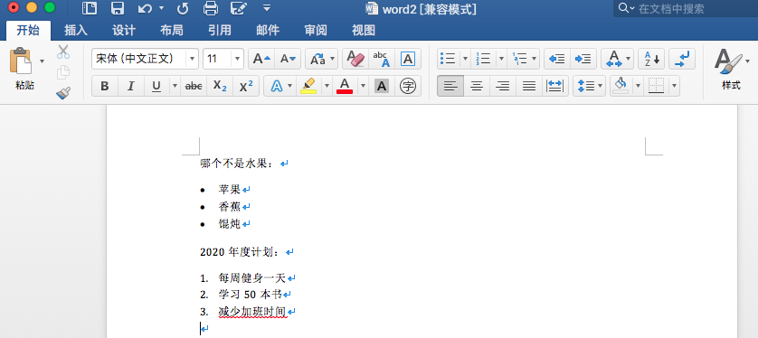Click the Copy icon

[63, 73]
